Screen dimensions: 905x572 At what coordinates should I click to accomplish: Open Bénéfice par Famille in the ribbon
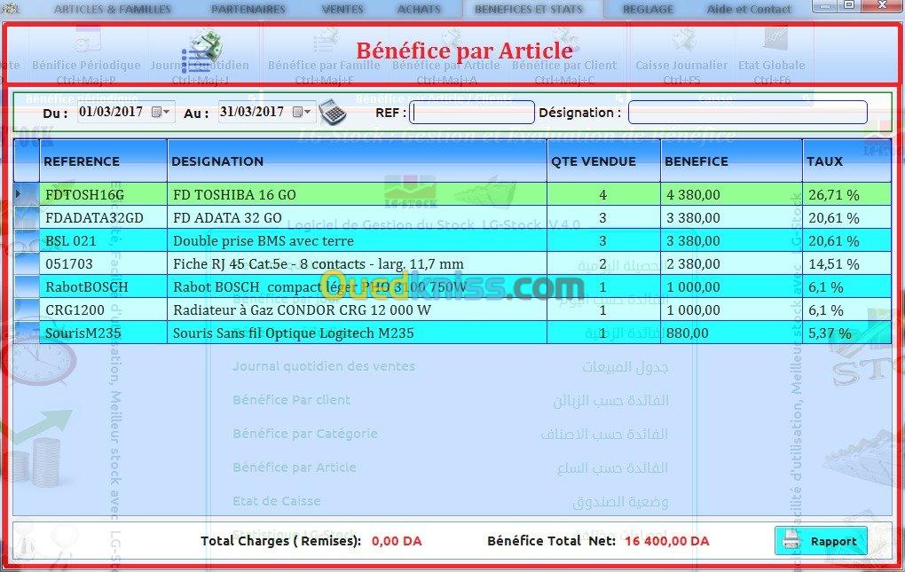point(325,58)
